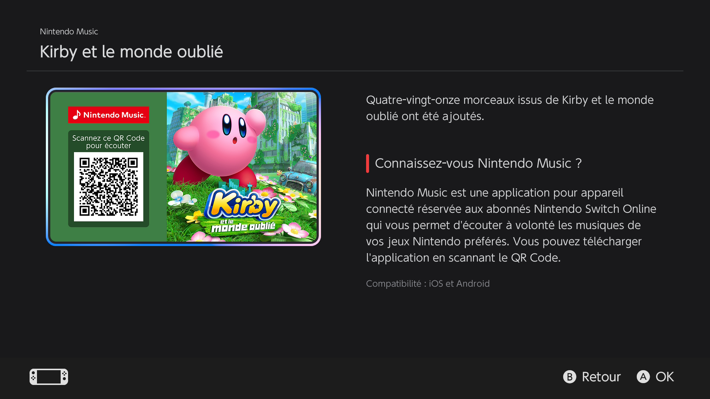Click the Connaissez-vous Nintendo Music heading
Screen dimensions: 710x399
coord(478,163)
